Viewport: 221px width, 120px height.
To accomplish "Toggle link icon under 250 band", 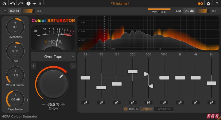I will point(132,103).
